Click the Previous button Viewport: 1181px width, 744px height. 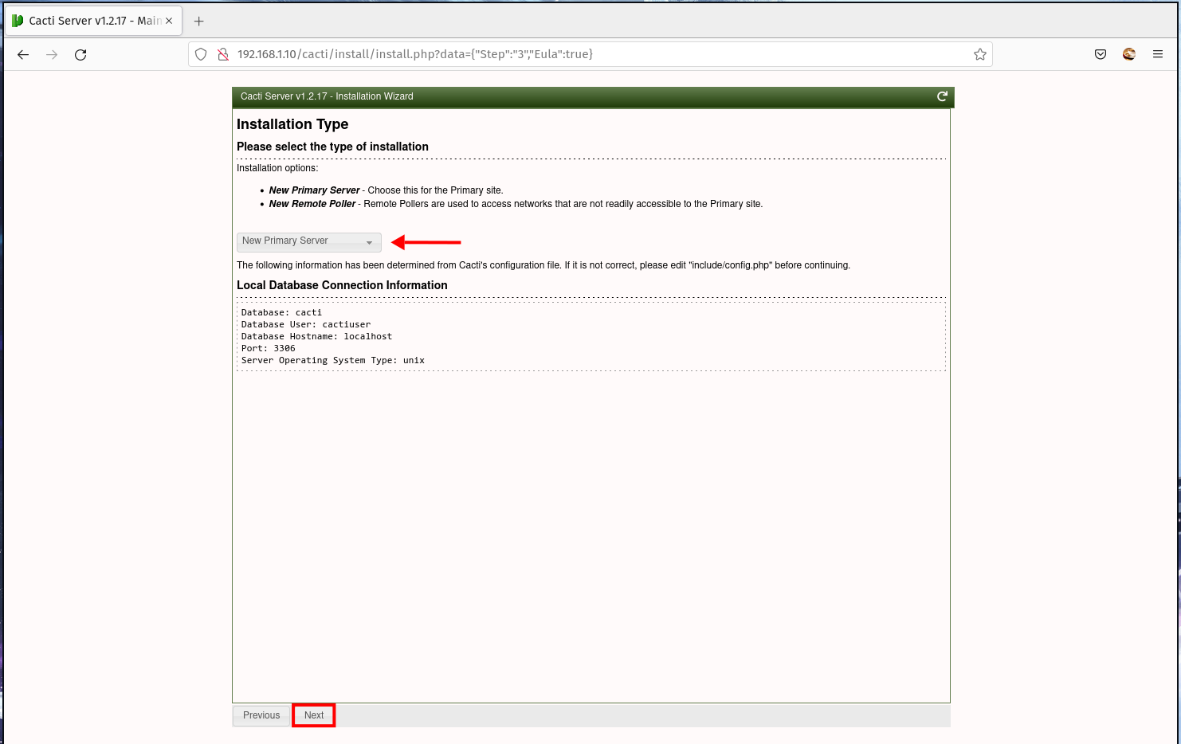pos(261,715)
